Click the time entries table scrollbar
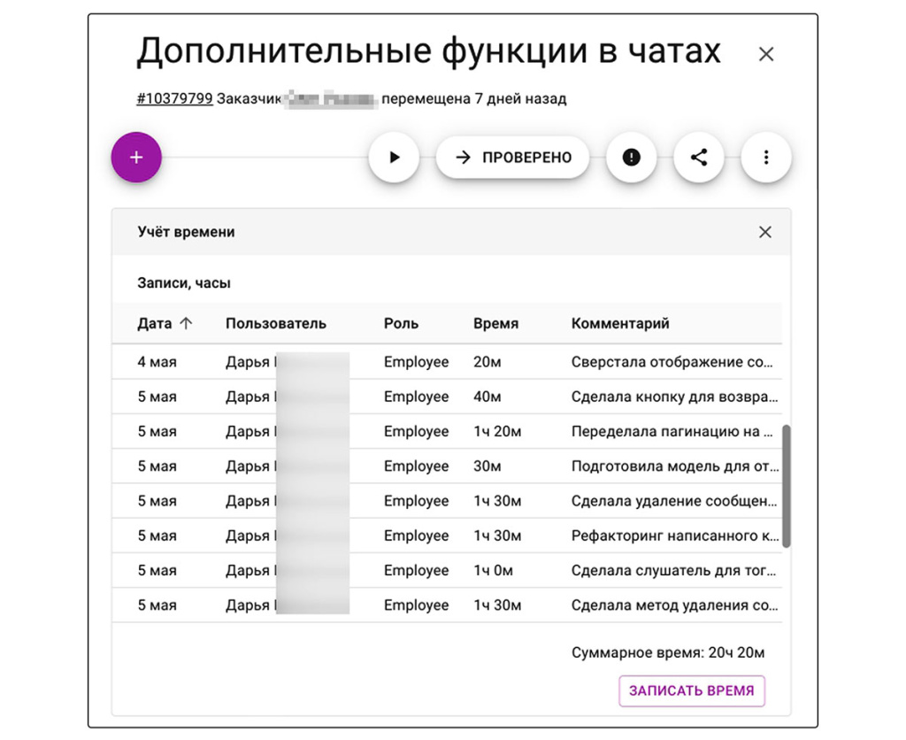Screen dimensions: 906x740 tap(786, 486)
